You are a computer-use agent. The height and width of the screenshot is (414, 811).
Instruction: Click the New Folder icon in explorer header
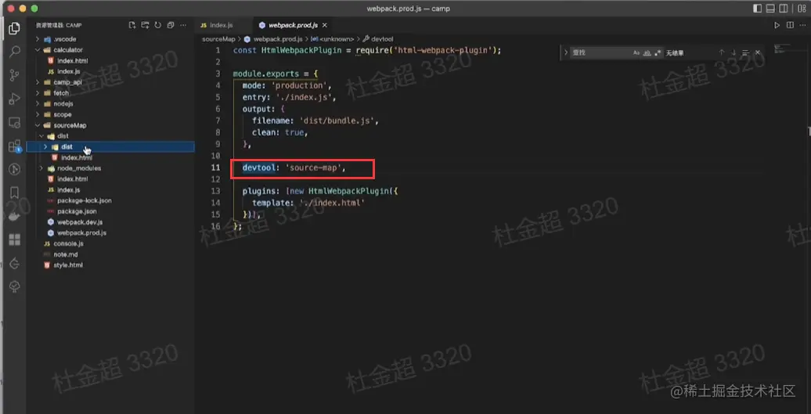pos(145,25)
